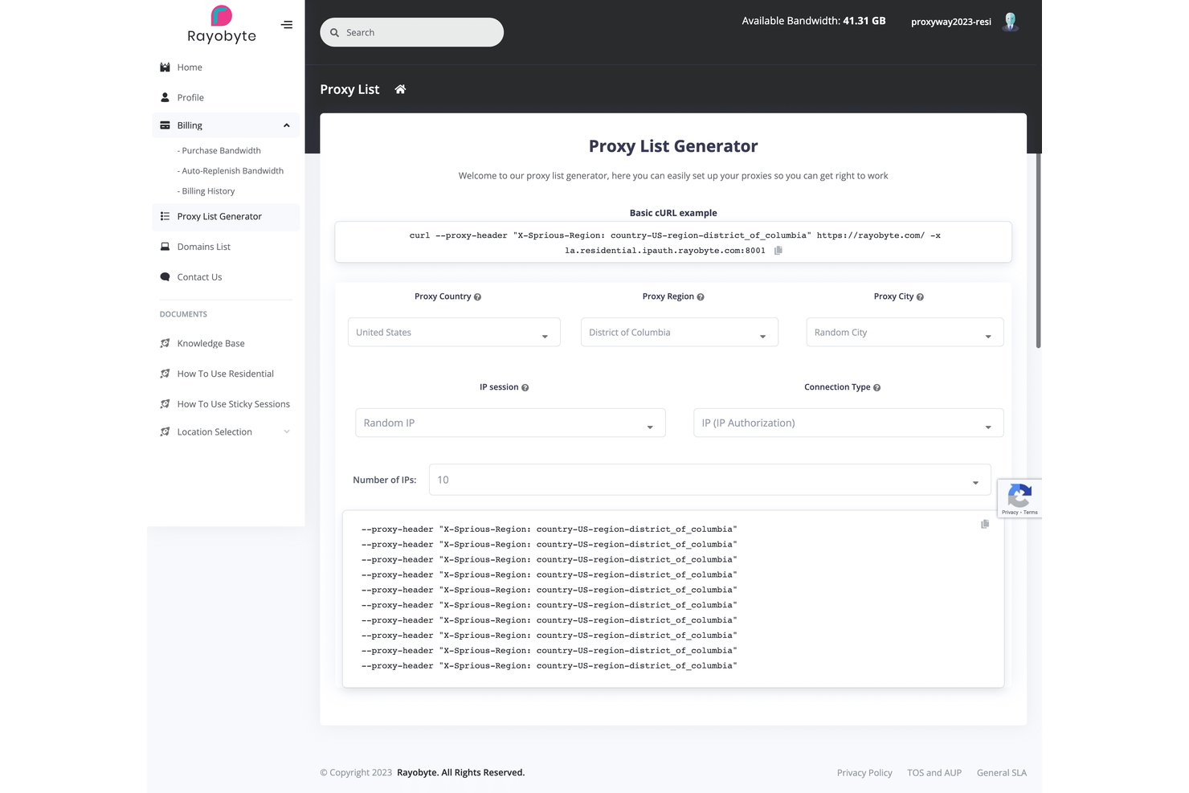
Task: Open the Knowledge Base document
Action: pos(210,344)
